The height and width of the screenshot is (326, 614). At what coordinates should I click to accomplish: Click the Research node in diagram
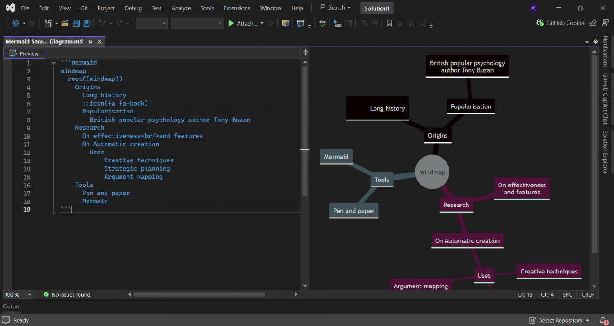coord(456,205)
